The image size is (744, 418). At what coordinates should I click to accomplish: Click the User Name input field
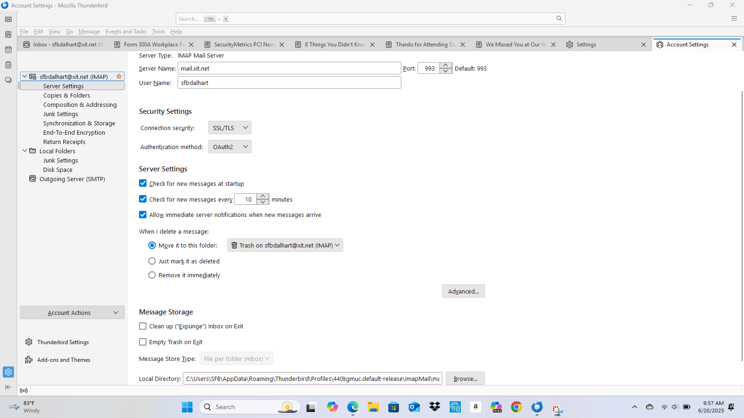click(289, 83)
